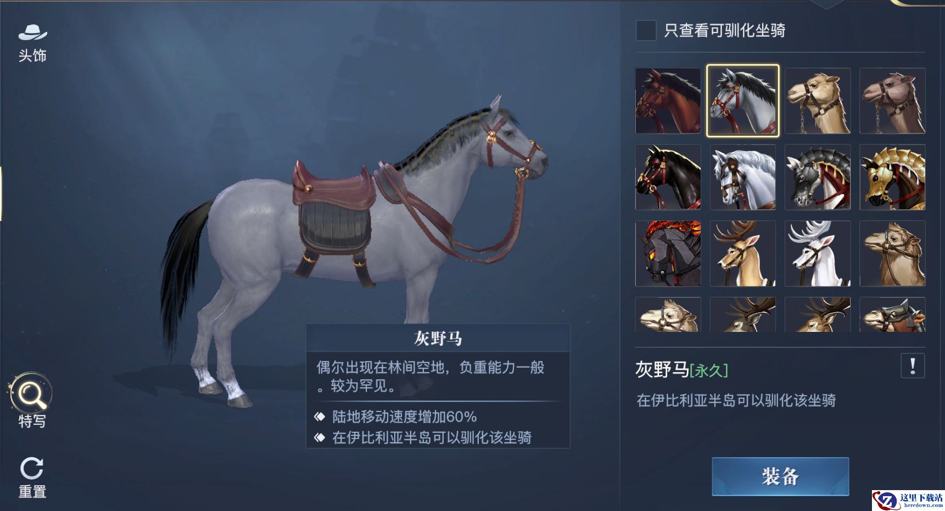Select the flaming dark horse mount
The width and height of the screenshot is (945, 511).
tap(668, 253)
